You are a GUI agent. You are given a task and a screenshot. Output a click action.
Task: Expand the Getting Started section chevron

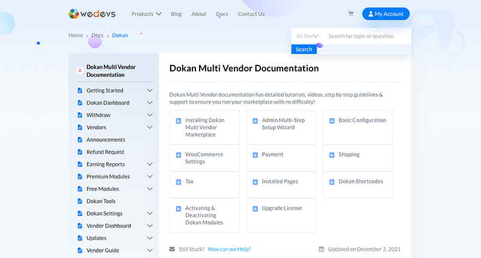150,90
